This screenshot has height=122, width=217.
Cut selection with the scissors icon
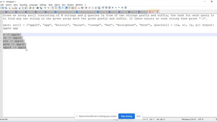coord(20,8)
